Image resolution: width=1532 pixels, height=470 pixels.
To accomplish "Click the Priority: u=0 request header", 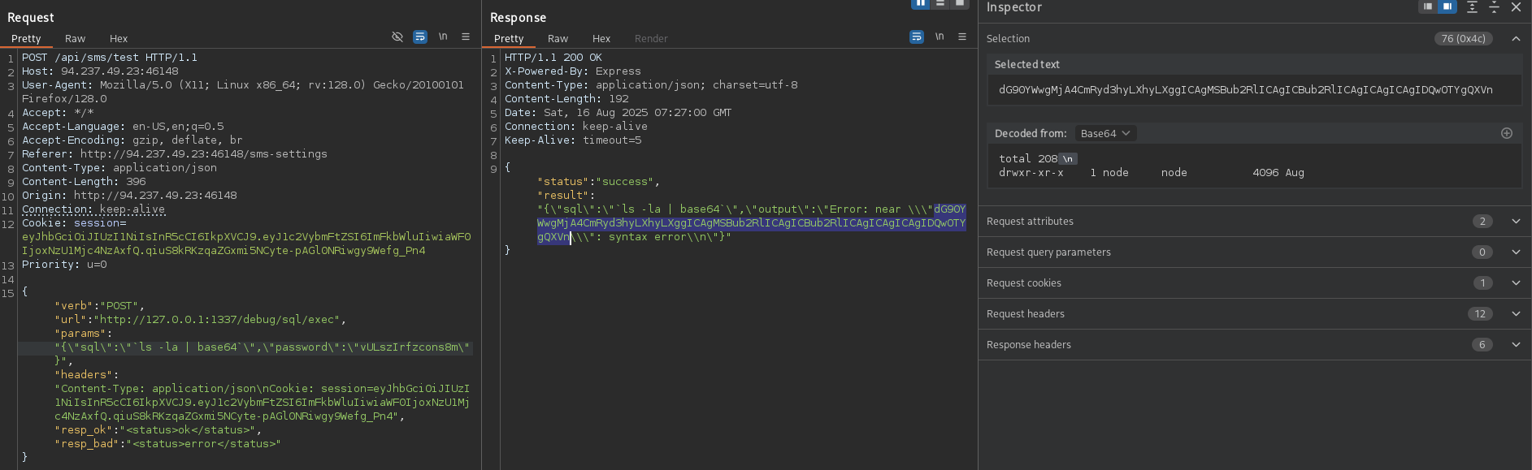I will point(64,265).
